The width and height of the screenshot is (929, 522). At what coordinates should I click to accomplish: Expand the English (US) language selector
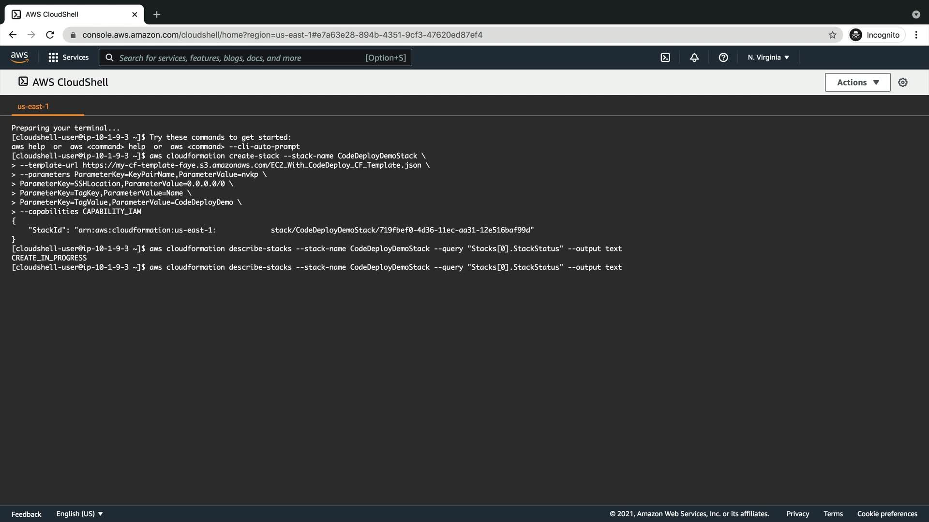tap(79, 514)
